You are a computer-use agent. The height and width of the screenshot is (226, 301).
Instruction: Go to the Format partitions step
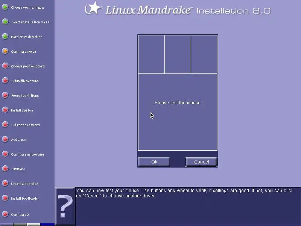tap(25, 96)
